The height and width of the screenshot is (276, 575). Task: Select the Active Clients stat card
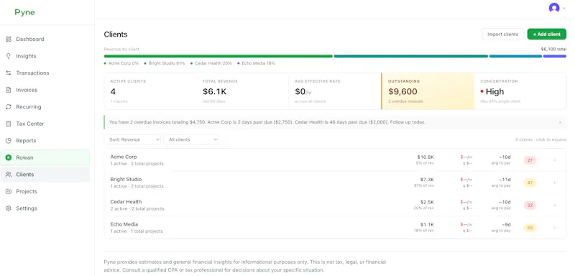pyautogui.click(x=150, y=91)
